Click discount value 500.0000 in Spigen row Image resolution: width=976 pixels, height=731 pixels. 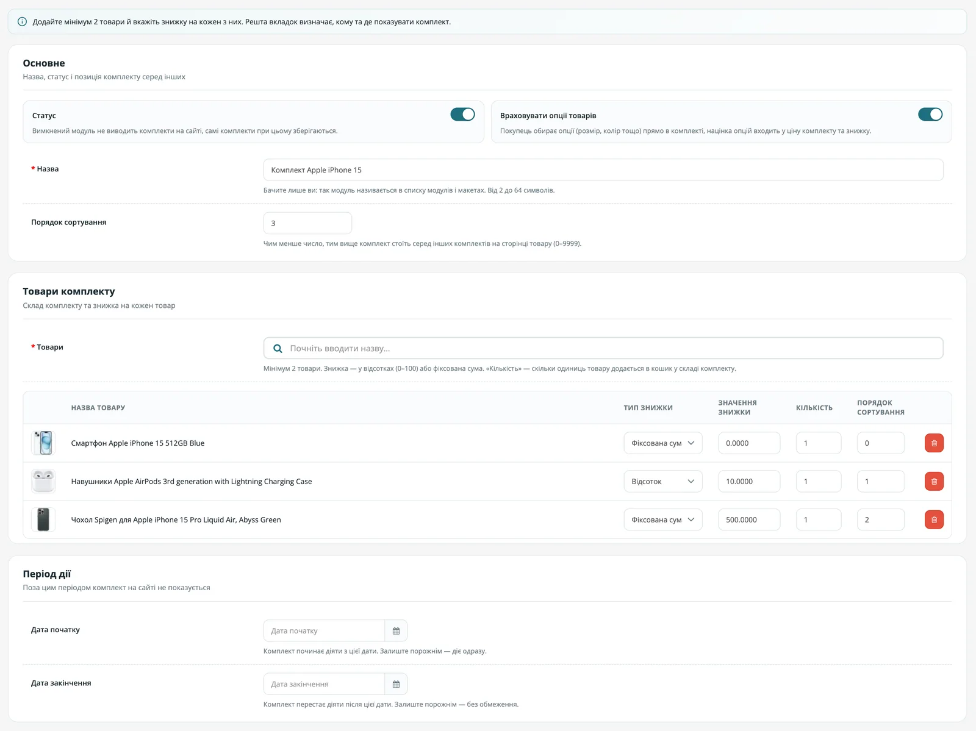coord(749,520)
